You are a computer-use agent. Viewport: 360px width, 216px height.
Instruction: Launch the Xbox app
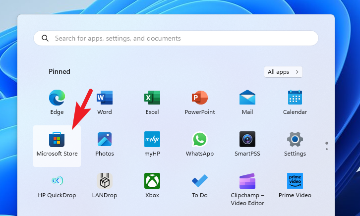(x=152, y=186)
